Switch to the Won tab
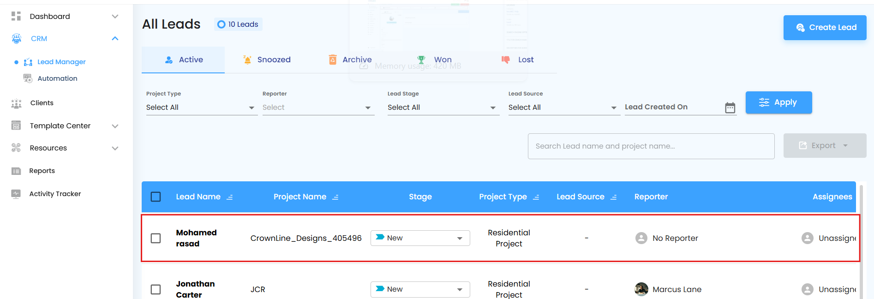Image resolution: width=874 pixels, height=299 pixels. [435, 60]
